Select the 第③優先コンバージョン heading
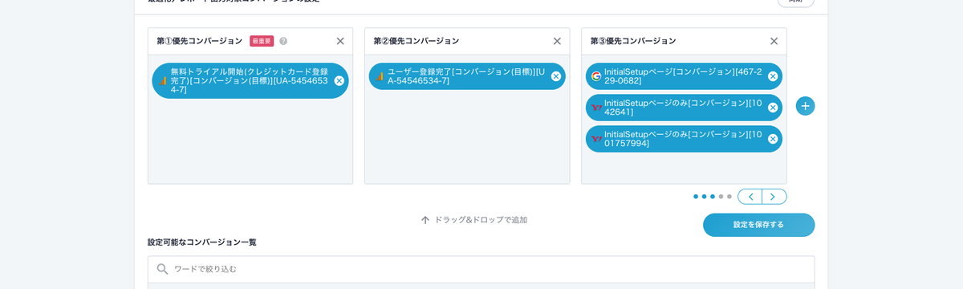 point(633,41)
